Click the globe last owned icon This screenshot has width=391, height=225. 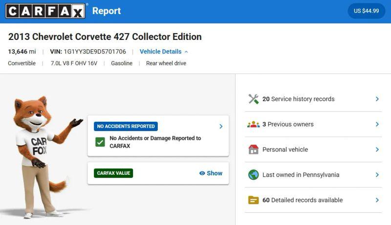pos(253,175)
